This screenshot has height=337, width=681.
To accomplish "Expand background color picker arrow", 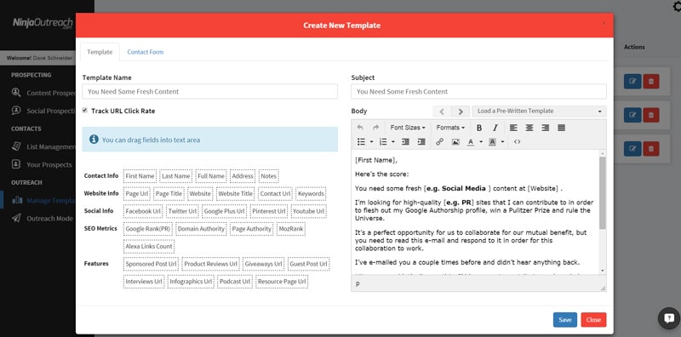I will point(502,141).
